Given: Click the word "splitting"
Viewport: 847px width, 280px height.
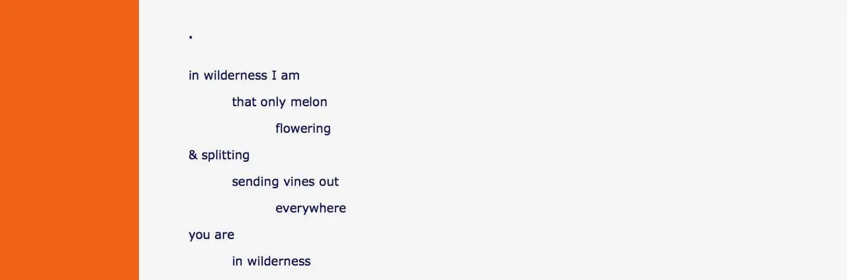Looking at the screenshot, I should [226, 155].
